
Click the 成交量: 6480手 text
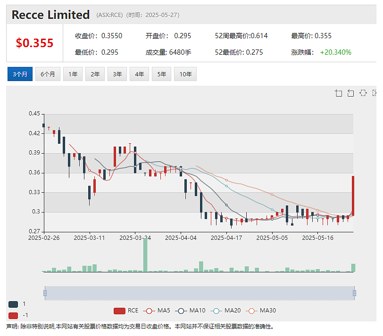168,52
